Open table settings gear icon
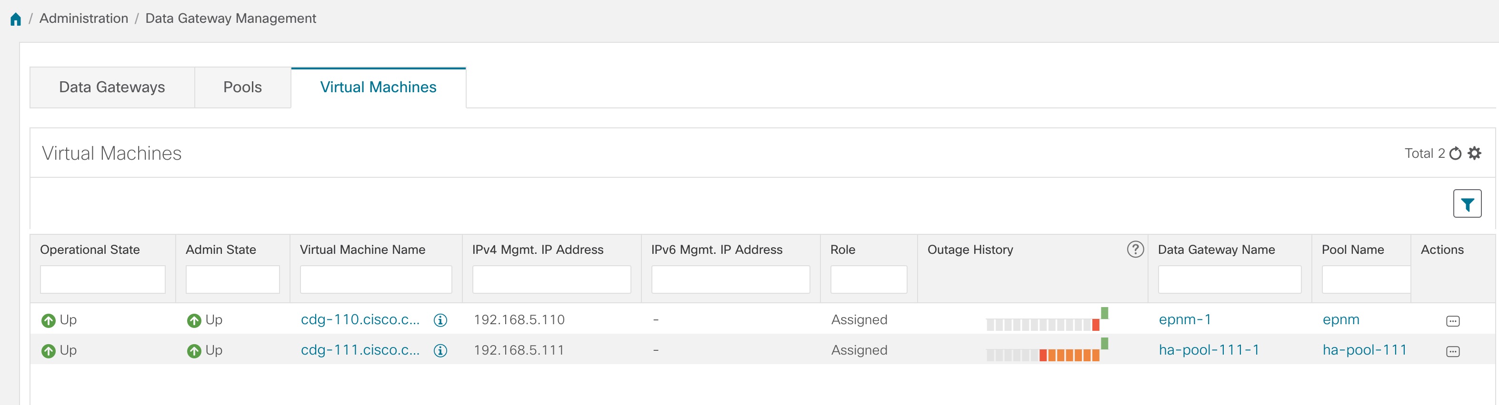 (1475, 154)
